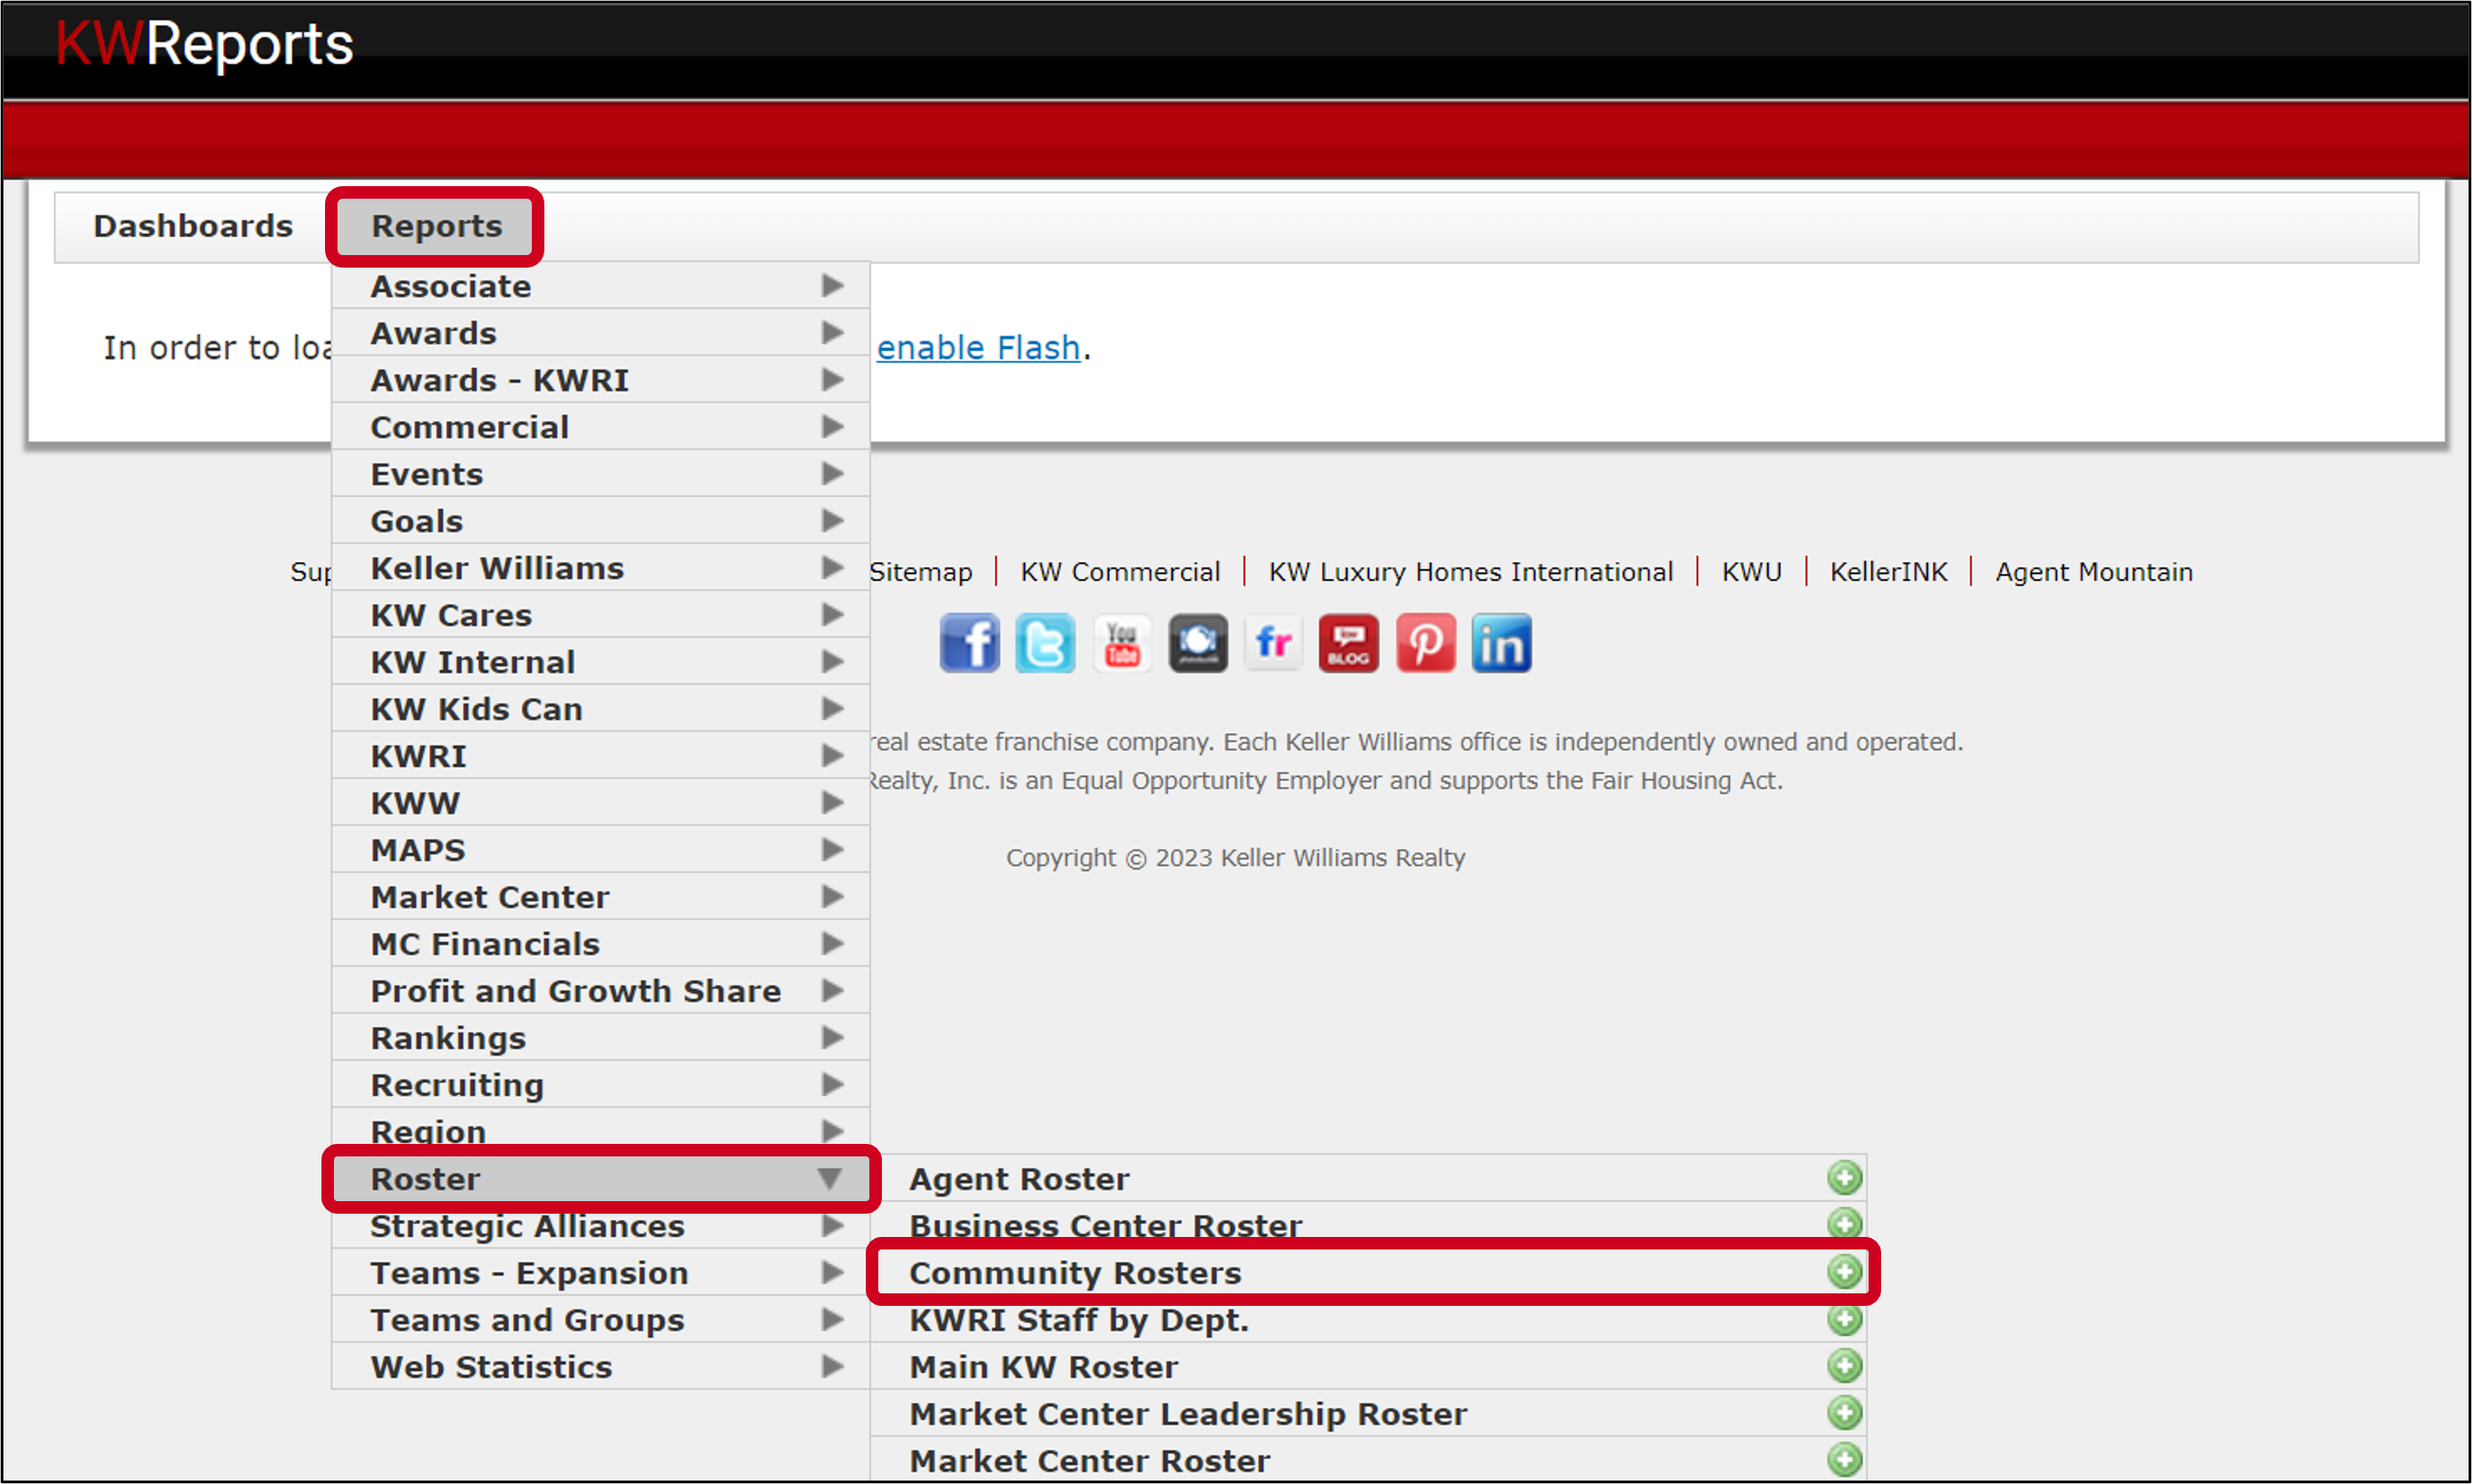This screenshot has height=1484, width=2472.
Task: Expand the Market Center submenu arrow
Action: pos(832,897)
